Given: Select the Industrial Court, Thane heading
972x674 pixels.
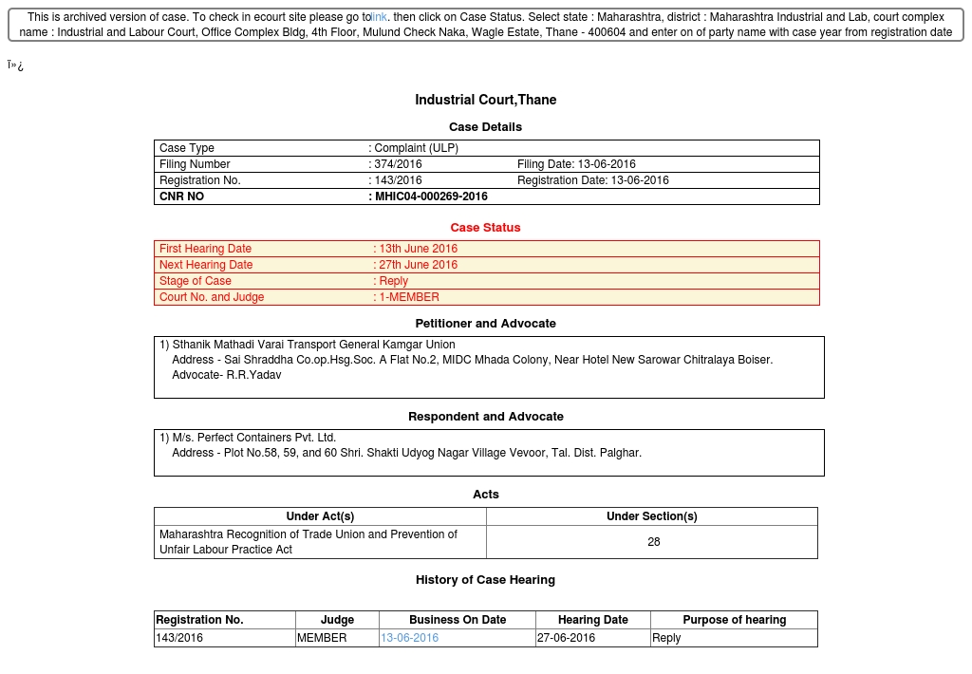Looking at the screenshot, I should (x=485, y=100).
